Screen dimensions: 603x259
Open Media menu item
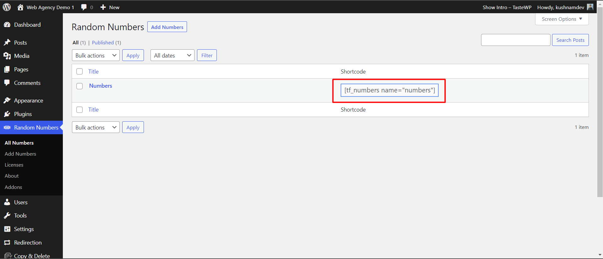(22, 56)
